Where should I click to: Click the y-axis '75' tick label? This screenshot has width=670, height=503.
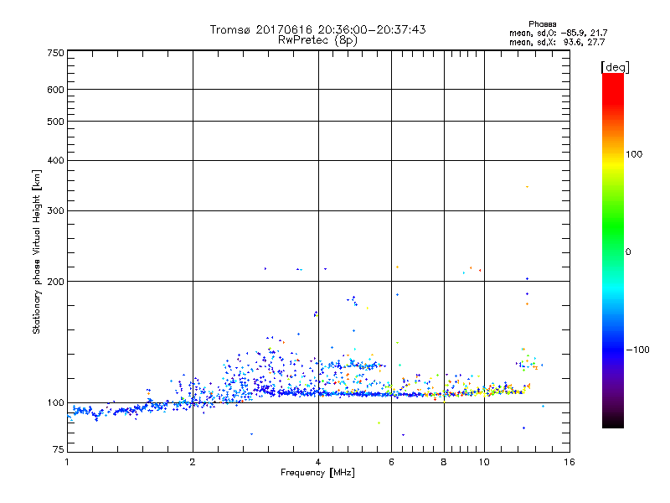pyautogui.click(x=59, y=449)
